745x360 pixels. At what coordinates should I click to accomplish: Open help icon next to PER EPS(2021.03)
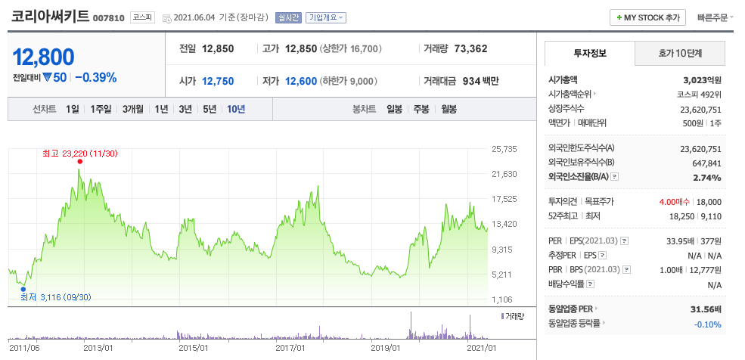624,241
